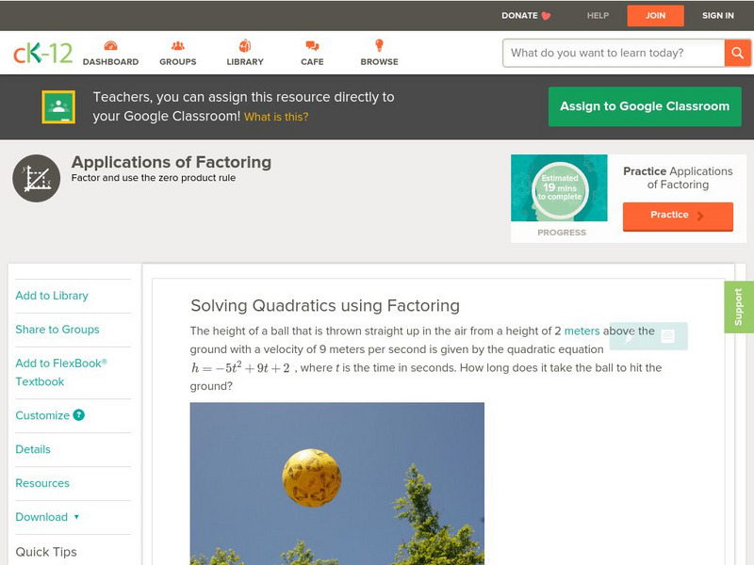Open the Dashboard gauge icon

(x=110, y=45)
